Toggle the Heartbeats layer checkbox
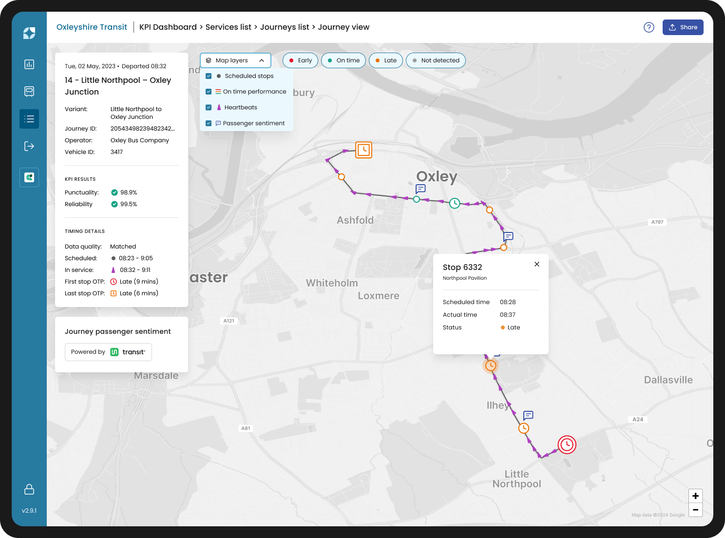Viewport: 725px width, 538px height. tap(209, 107)
